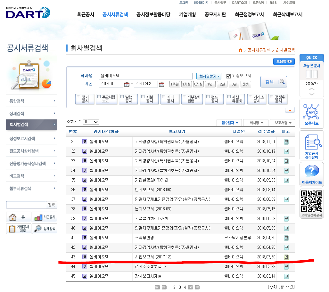This screenshot has height=292, width=329.
Task: Open 사업보고서 (2017.12) report link
Action: coord(153,257)
